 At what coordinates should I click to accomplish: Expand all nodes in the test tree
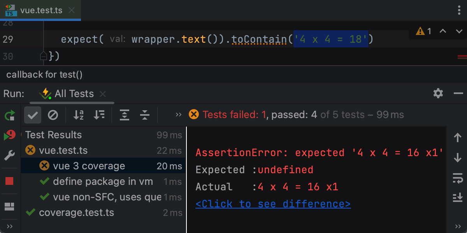point(125,115)
